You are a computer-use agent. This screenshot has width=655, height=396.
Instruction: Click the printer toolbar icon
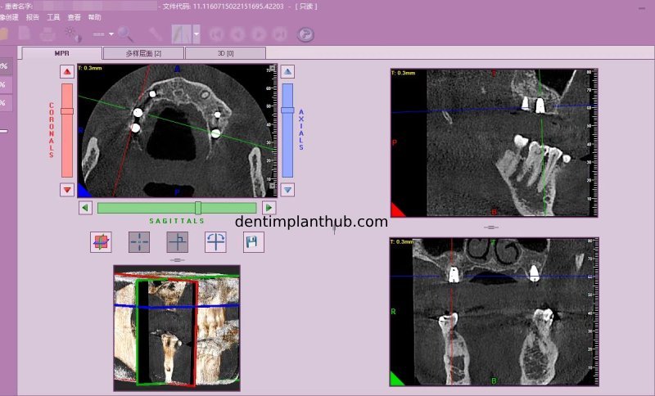coord(47,34)
